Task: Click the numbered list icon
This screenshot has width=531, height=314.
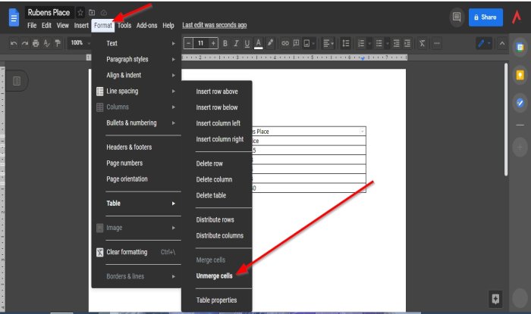Action: pos(361,43)
